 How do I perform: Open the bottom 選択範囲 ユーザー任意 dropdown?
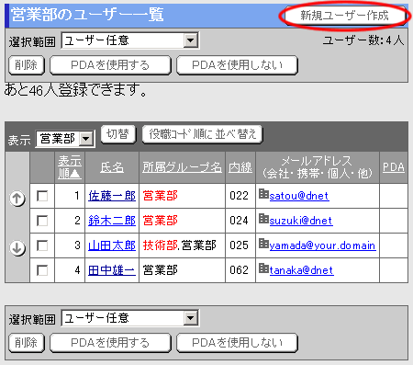point(130,318)
